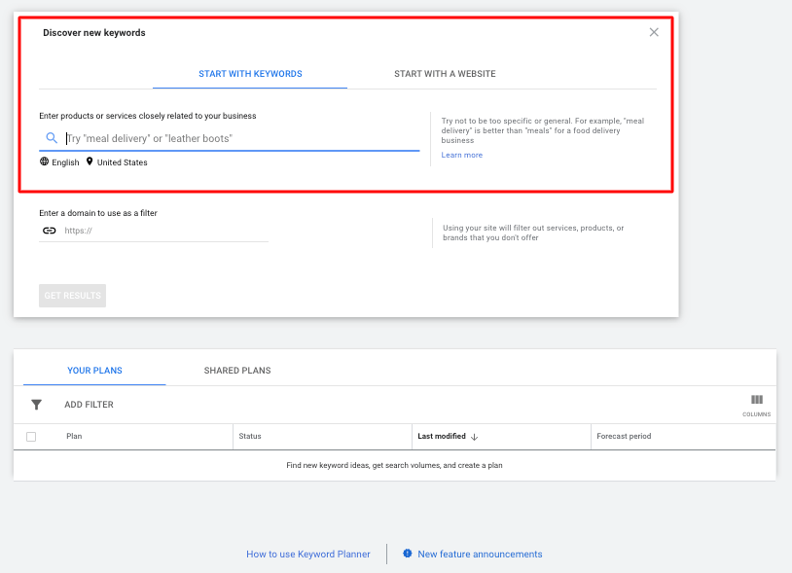Click the GET RESULTS button
The image size is (792, 573).
point(72,295)
